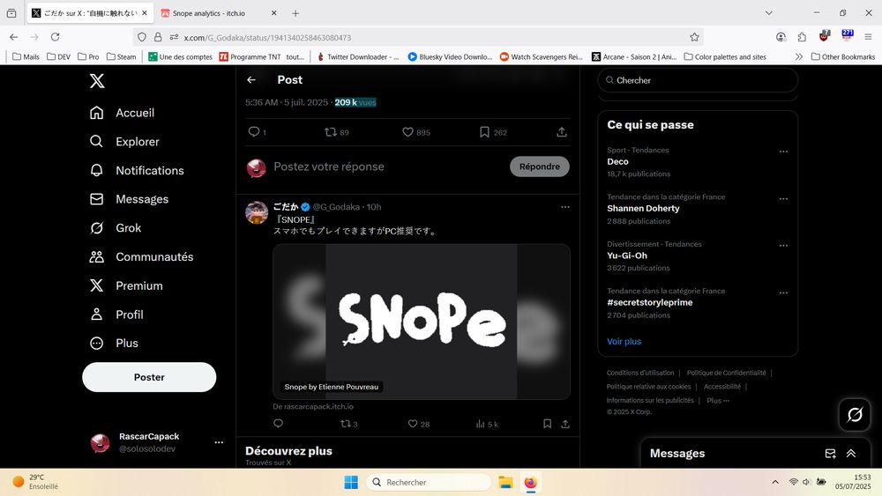This screenshot has width=882, height=496.
Task: Open the Steam bookmarks folder
Action: pos(122,56)
